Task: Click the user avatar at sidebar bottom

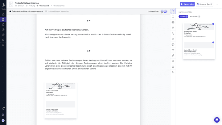Action: (x=3, y=121)
